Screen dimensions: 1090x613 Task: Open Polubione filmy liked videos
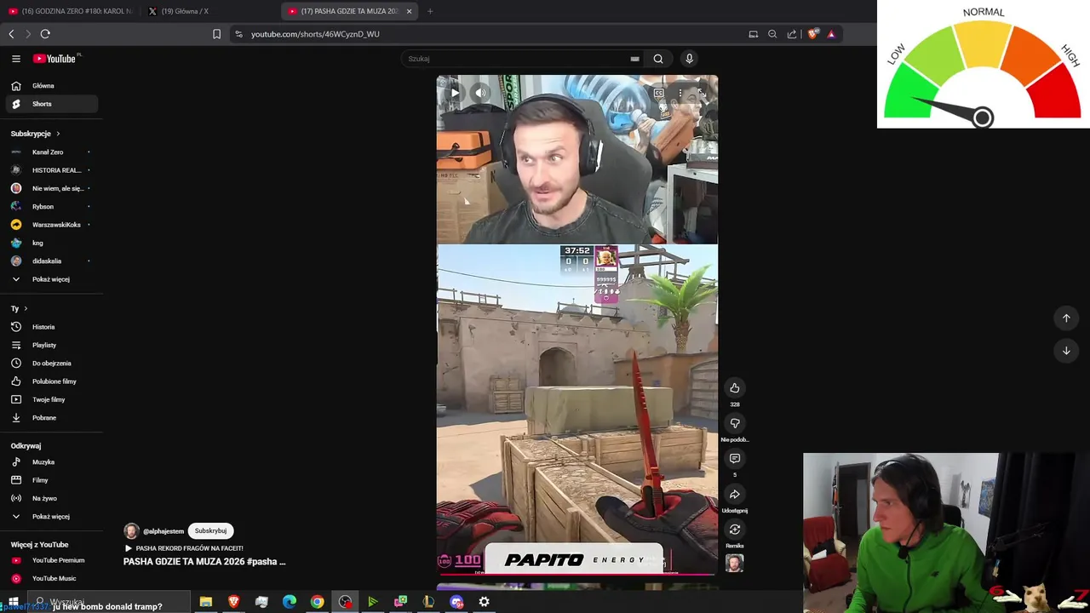pos(52,381)
